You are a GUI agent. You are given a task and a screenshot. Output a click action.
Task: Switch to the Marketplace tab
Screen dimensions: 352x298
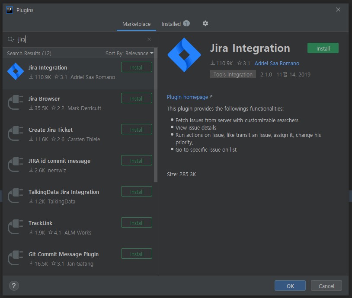[x=136, y=24]
